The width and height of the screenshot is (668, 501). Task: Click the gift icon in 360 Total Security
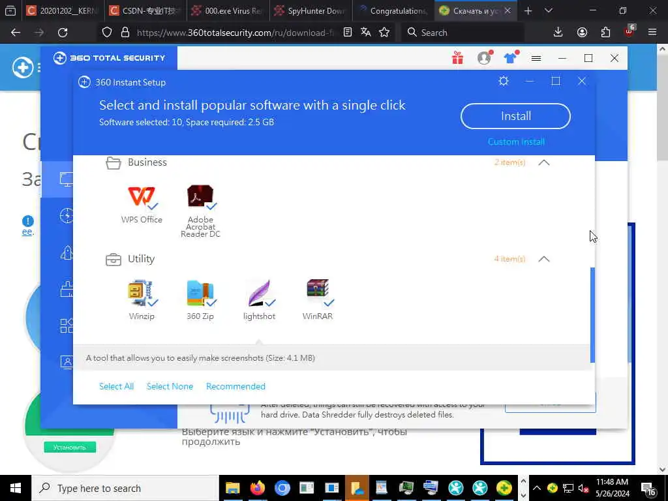457,57
